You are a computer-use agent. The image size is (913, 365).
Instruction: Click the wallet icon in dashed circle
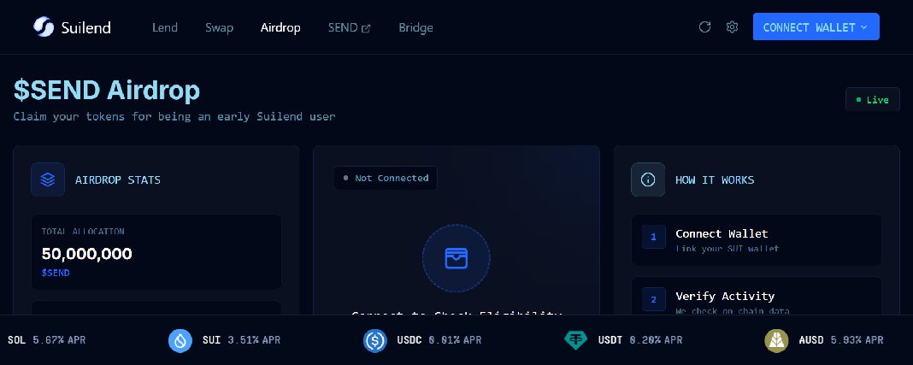coord(456,258)
